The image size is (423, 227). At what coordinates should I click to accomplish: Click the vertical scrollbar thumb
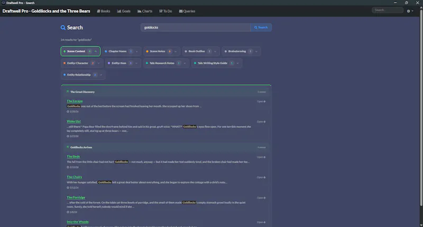pos(421,108)
